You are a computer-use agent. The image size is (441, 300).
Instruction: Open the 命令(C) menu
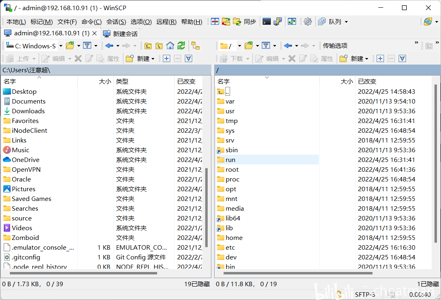(91, 22)
